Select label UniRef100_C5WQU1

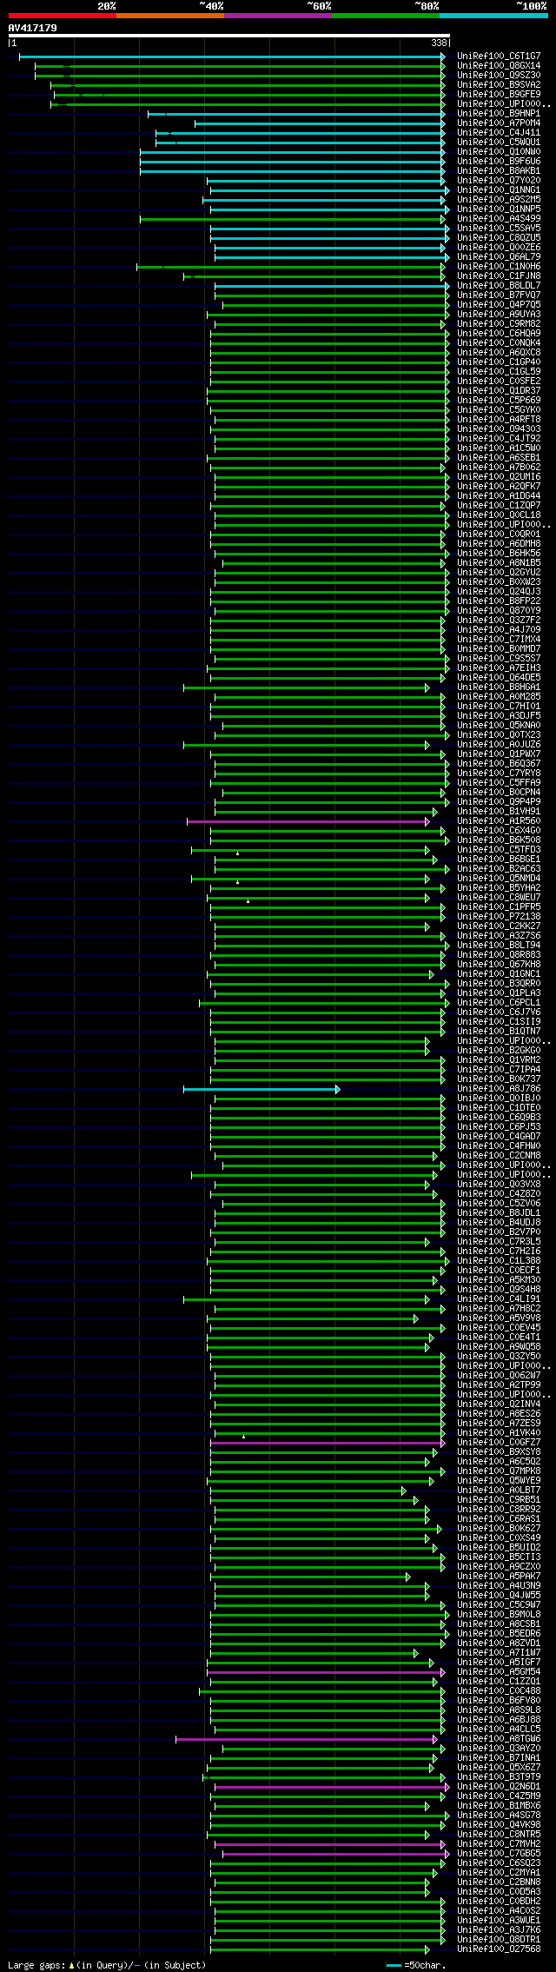(x=498, y=143)
